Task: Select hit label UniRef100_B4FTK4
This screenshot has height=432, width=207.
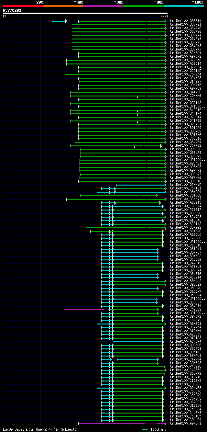Action: point(186,113)
